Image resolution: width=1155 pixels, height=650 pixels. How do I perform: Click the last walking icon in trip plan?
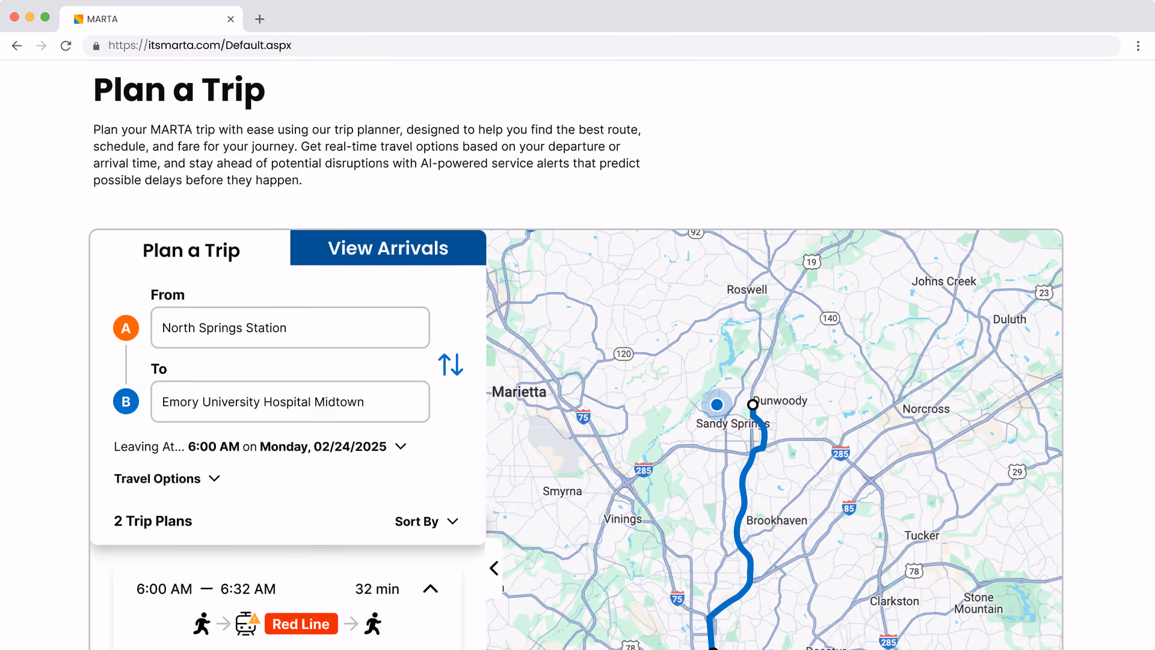pyautogui.click(x=373, y=624)
